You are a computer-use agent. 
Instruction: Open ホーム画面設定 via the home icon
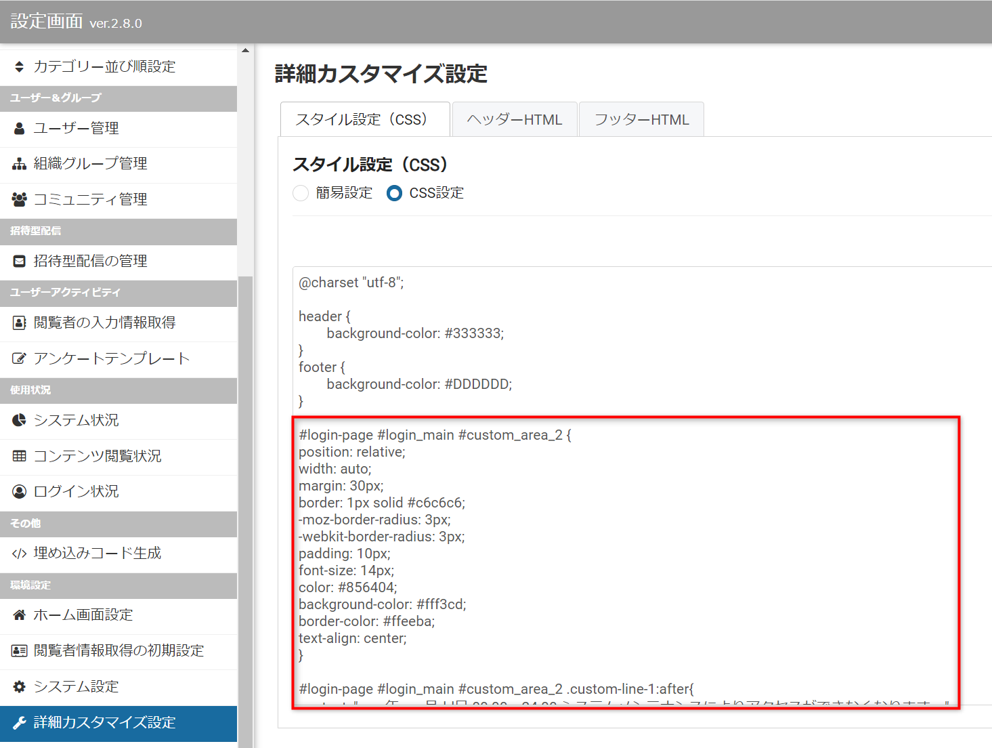pyautogui.click(x=18, y=615)
